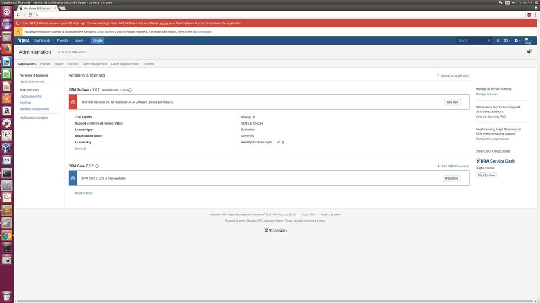
Task: Open the feedback megaphone icon in JIRA header
Action: click(498, 40)
